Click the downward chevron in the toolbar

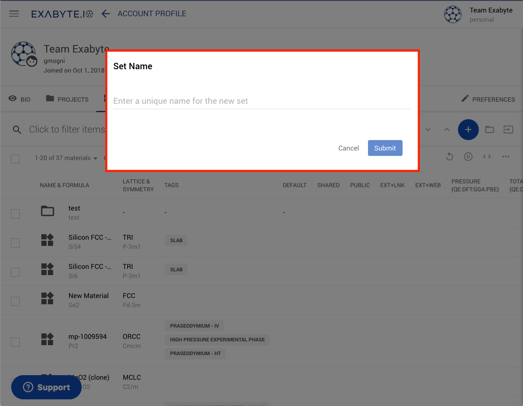click(x=428, y=130)
